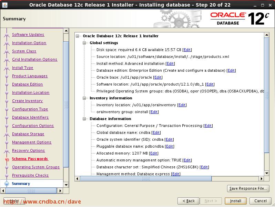This screenshot has width=275, height=207.
Task: Open the Grid Installation Options step
Action: coord(34,59)
